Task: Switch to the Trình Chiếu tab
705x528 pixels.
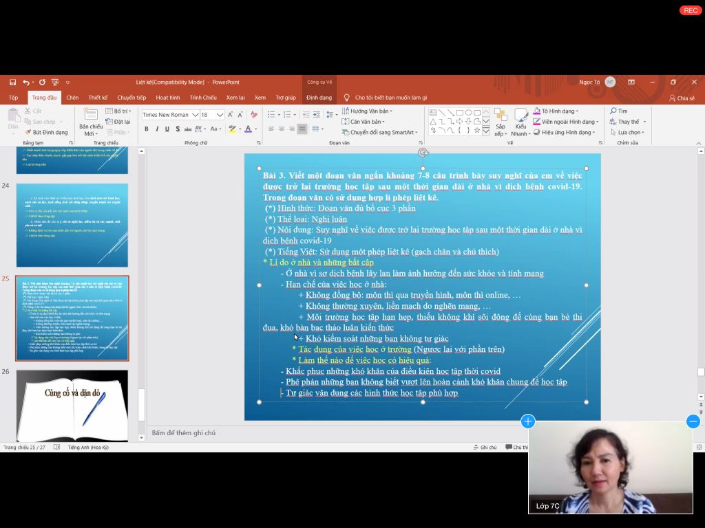Action: point(203,98)
